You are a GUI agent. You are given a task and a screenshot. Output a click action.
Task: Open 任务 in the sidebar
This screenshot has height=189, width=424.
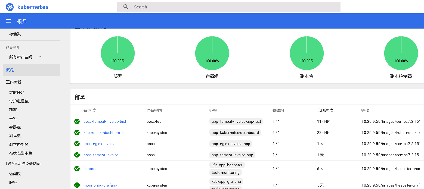(13, 118)
